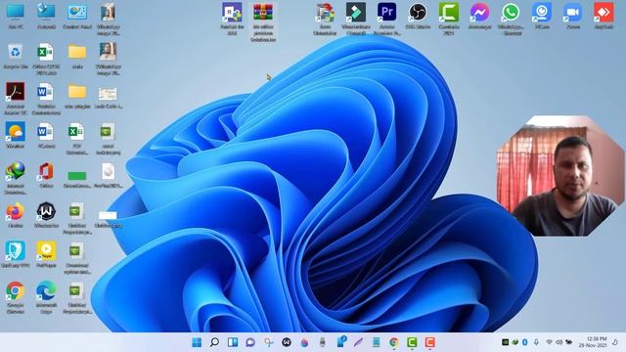The height and width of the screenshot is (352, 626).
Task: Open the Wi-Fi network tray icon
Action: click(x=550, y=342)
